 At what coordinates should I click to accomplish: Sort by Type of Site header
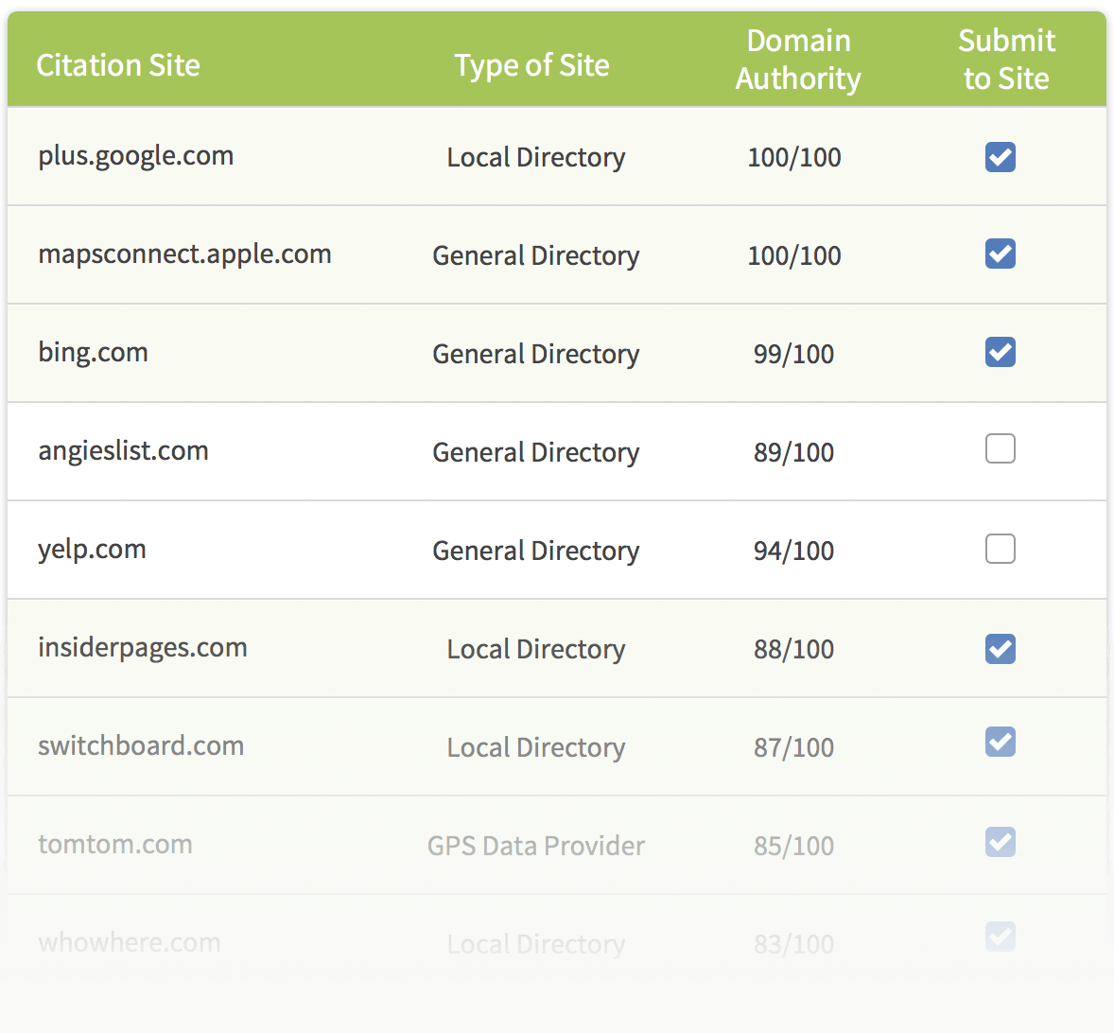tap(531, 65)
